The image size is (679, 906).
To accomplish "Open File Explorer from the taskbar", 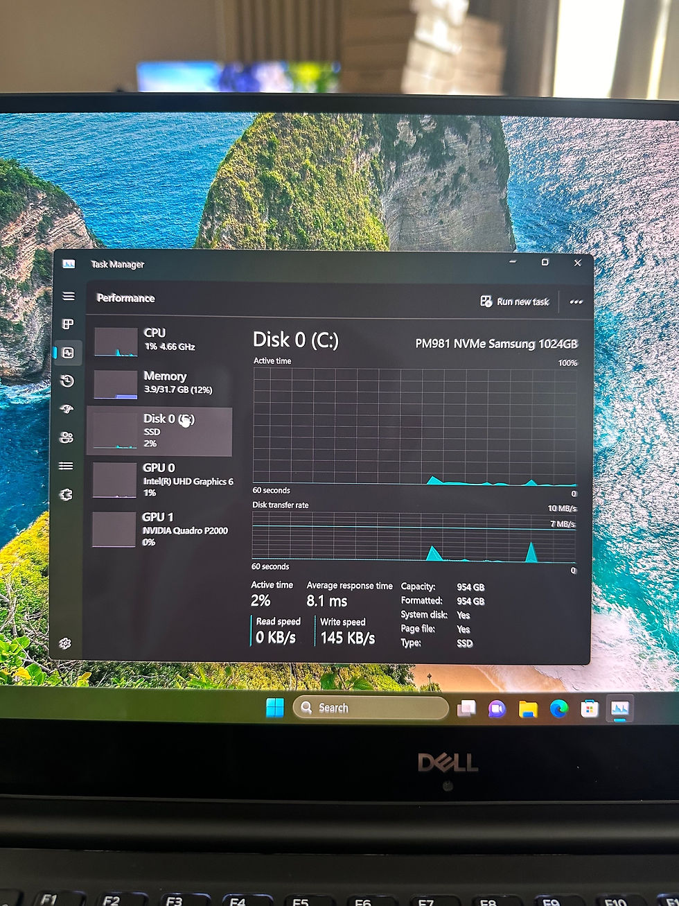I will [x=528, y=708].
